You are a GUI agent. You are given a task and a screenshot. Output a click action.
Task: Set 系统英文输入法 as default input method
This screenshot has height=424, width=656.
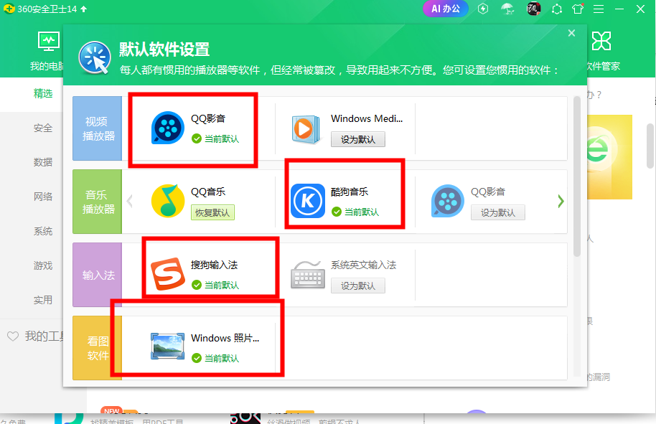click(x=357, y=286)
